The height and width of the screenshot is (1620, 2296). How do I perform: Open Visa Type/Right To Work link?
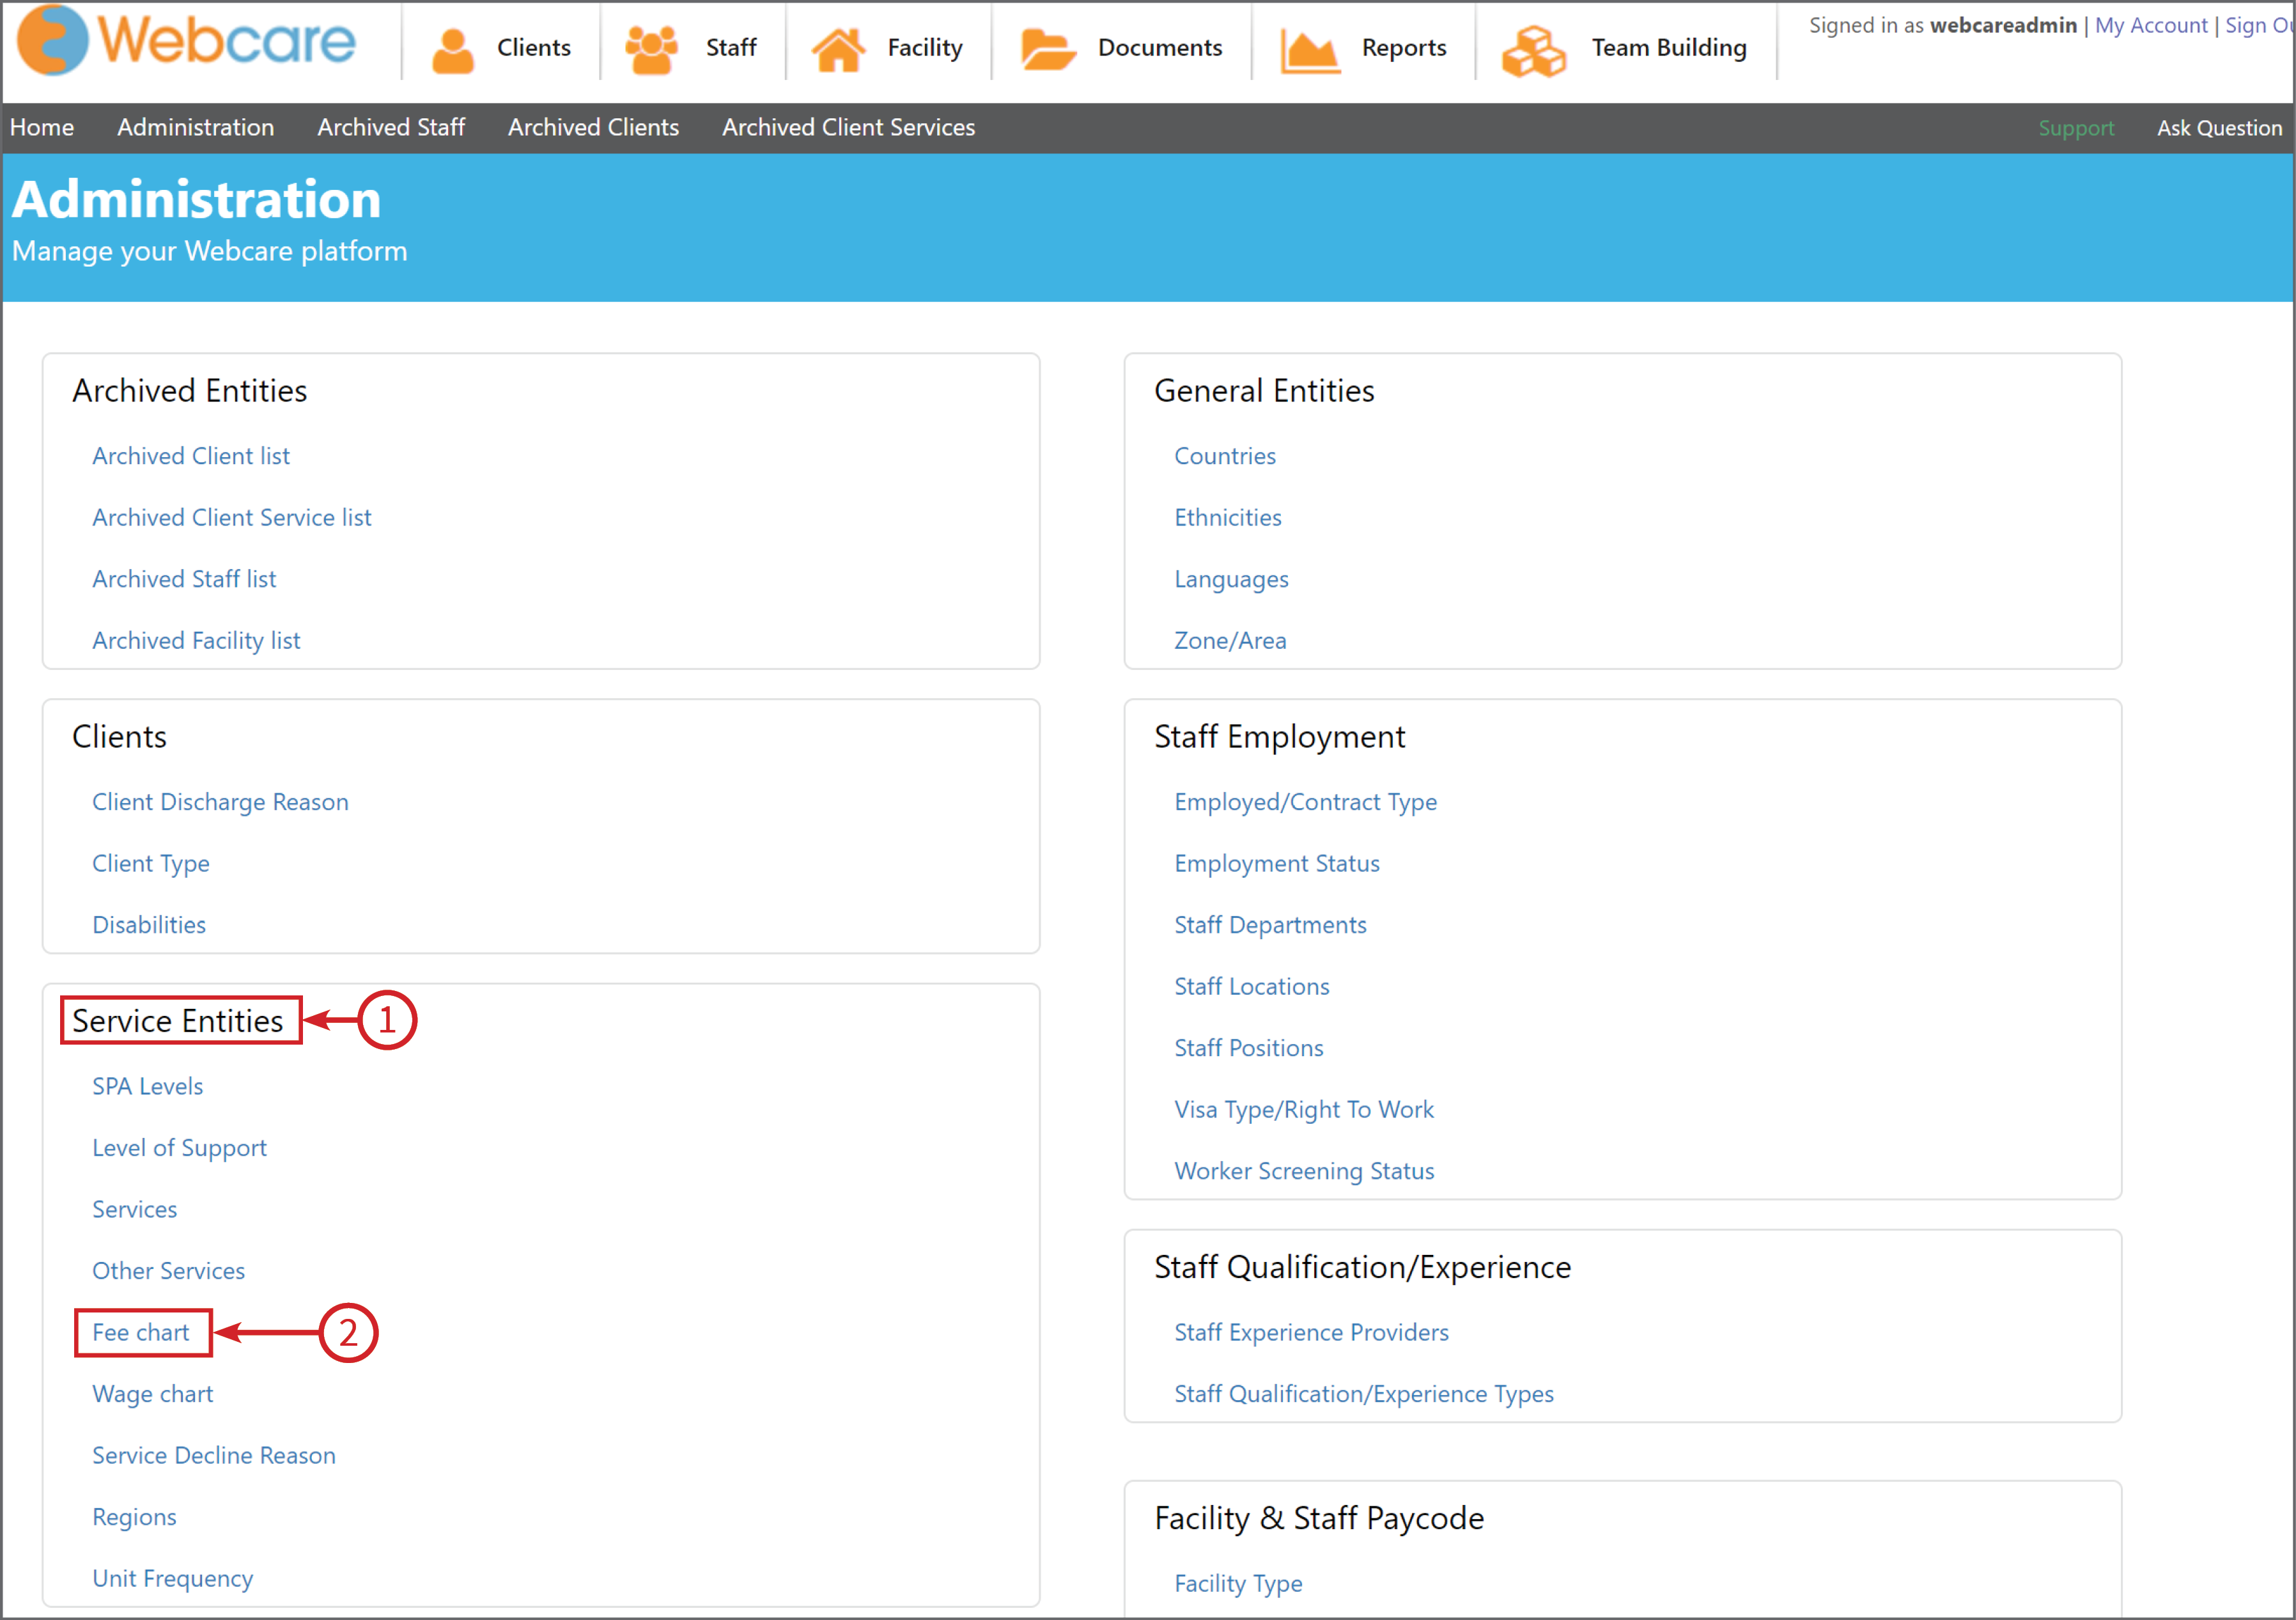[x=1304, y=1109]
